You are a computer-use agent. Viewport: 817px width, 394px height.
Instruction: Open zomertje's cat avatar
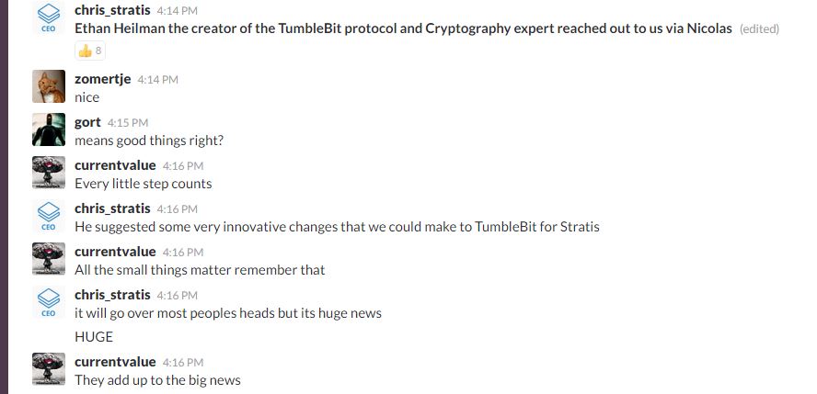click(x=49, y=86)
